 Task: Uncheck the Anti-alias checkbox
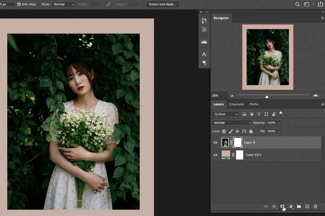19,4
